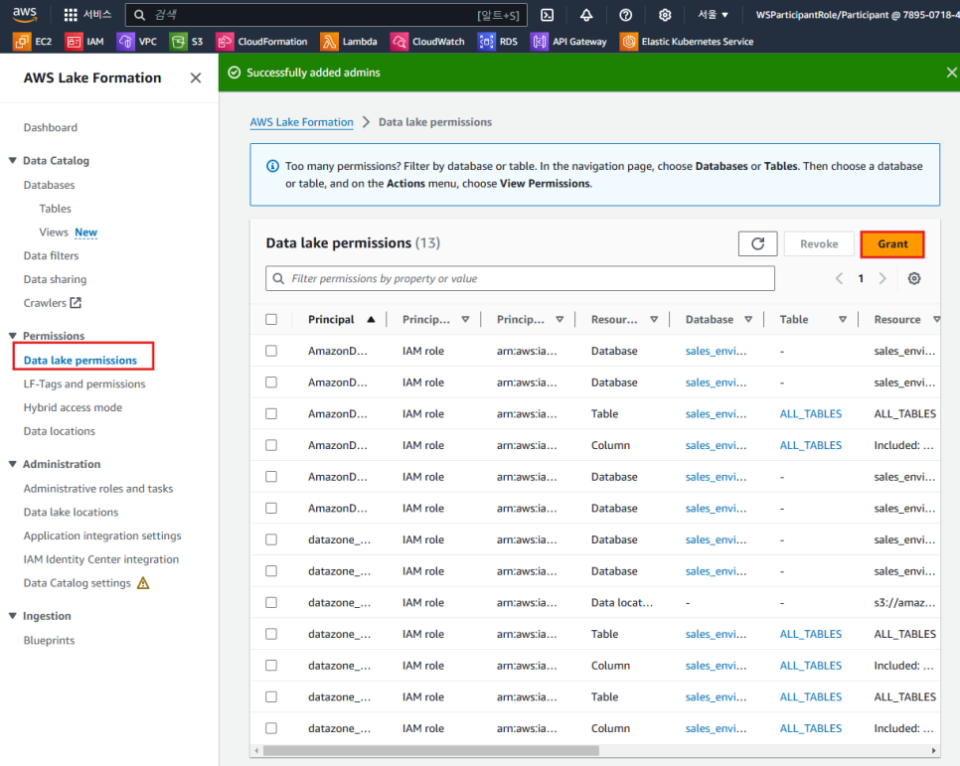Click the Data Catalog settings warning icon
The image size is (960, 766).
pyautogui.click(x=143, y=583)
